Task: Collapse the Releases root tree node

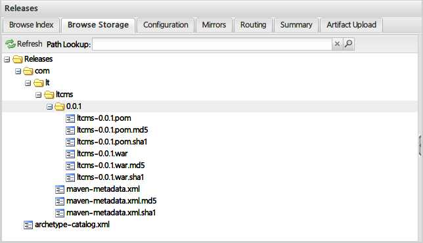Action: pyautogui.click(x=7, y=59)
